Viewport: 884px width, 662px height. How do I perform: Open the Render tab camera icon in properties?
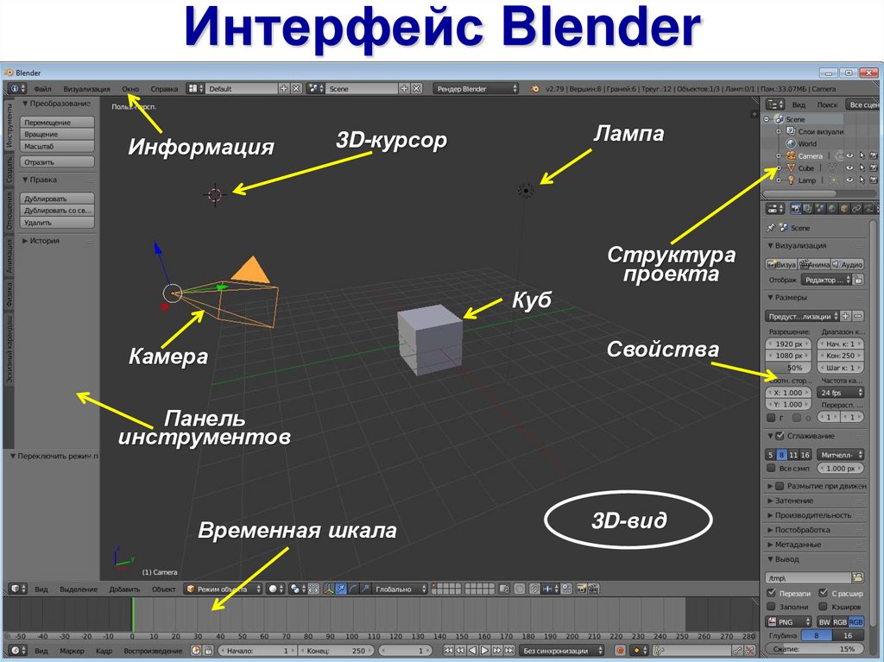795,209
